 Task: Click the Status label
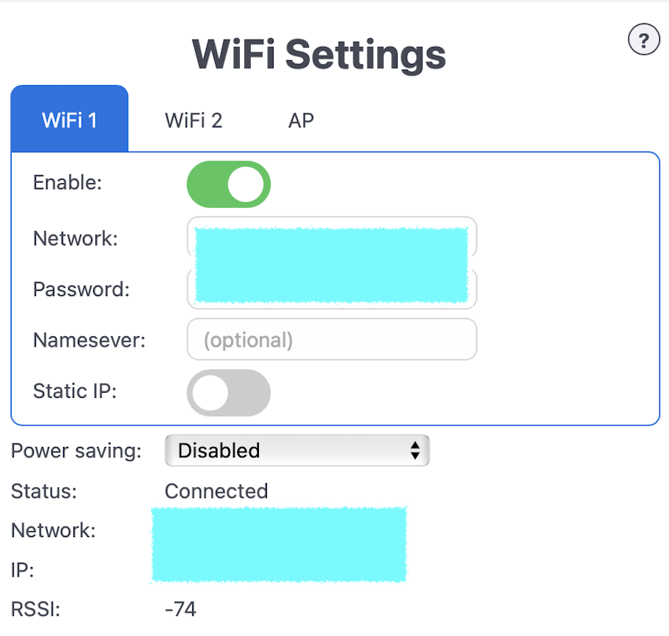point(44,491)
